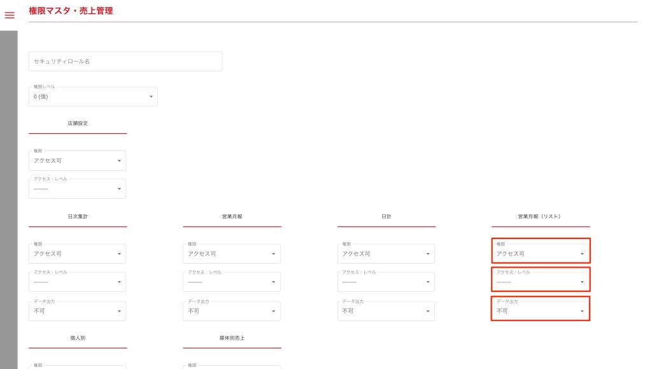Viewport: 652px width, 369px height.
Task: Open 権限 dropdown under 営業月報
Action: coord(232,254)
